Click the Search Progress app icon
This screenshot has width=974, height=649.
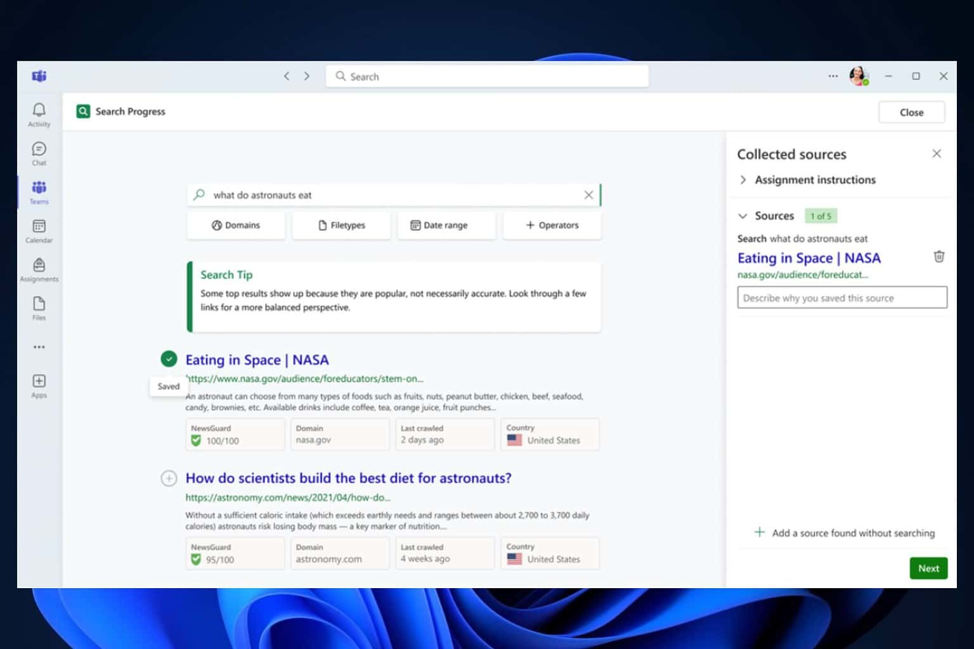(x=83, y=112)
